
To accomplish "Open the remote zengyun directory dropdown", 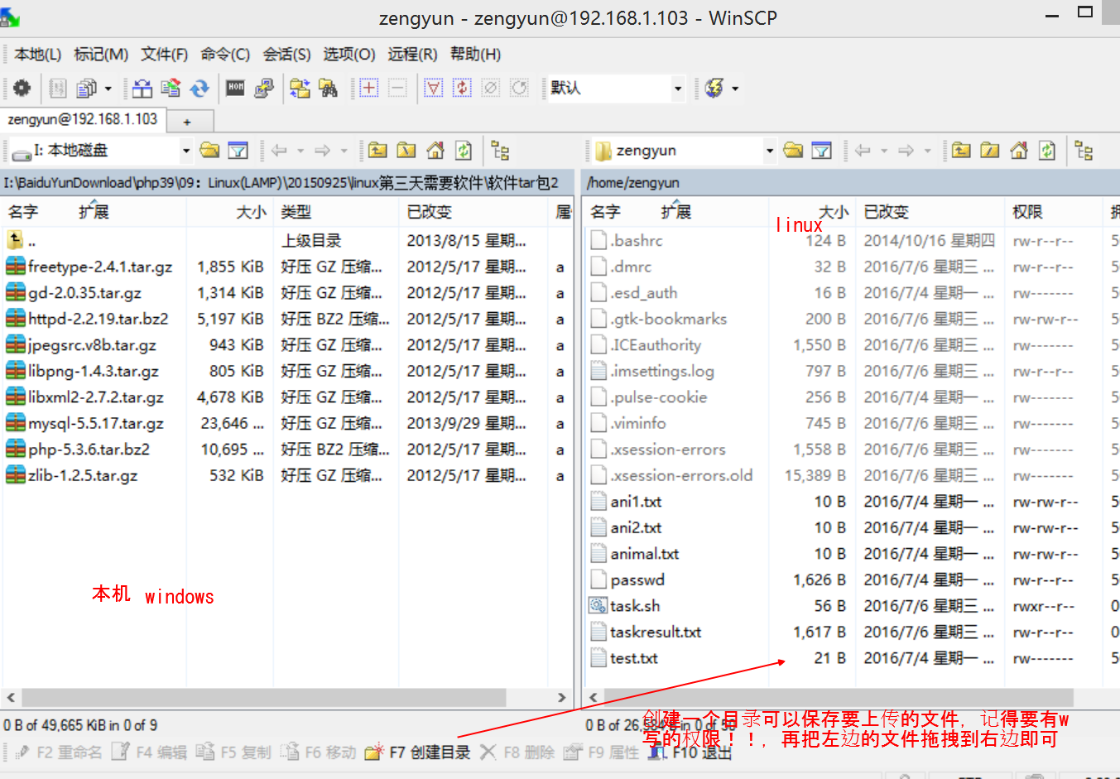I will click(769, 150).
